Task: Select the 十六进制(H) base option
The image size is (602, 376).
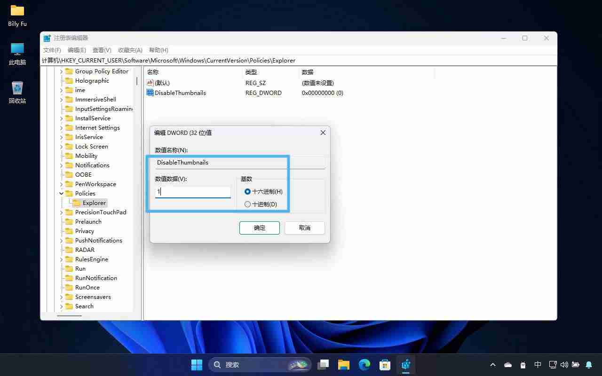Action: coord(247,191)
